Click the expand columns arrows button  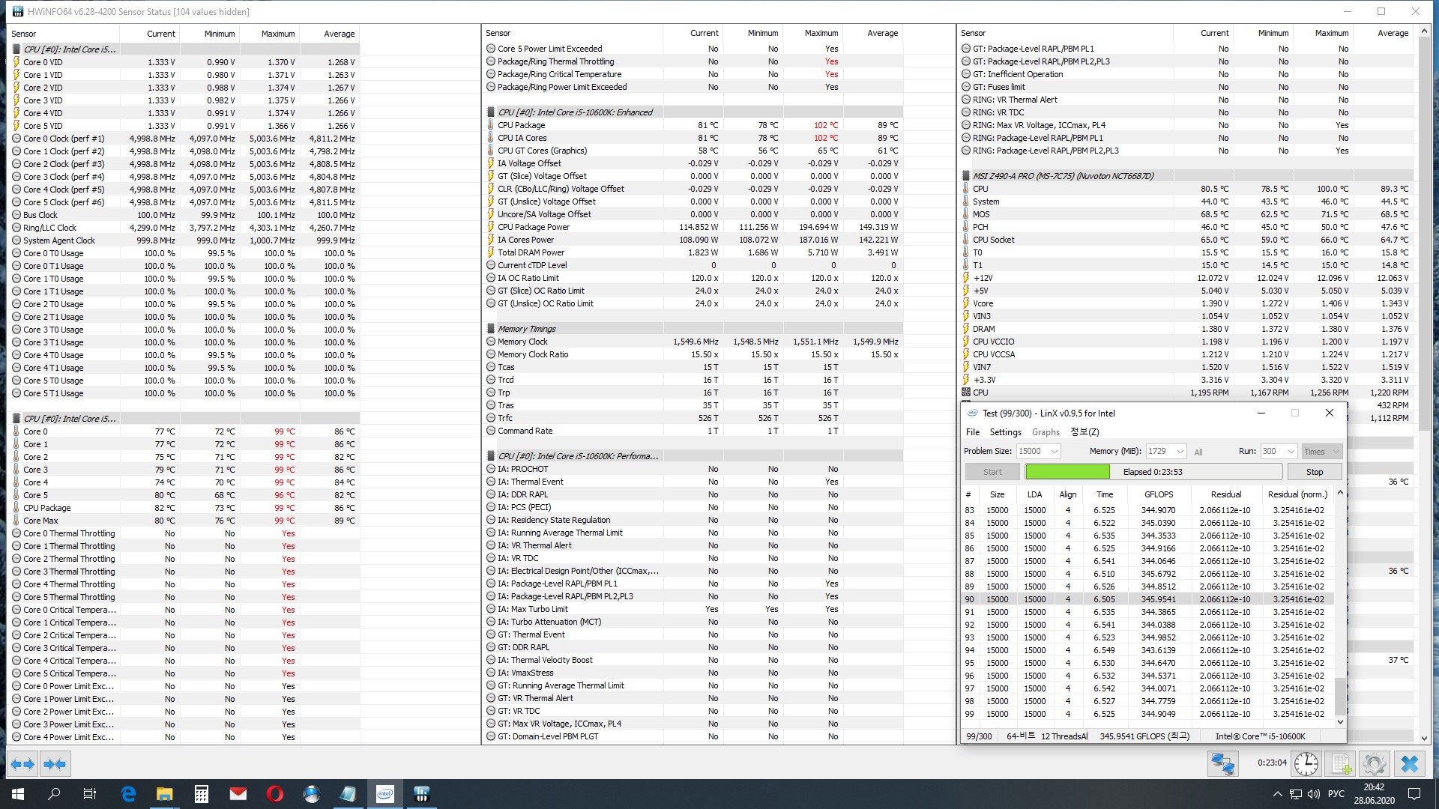(x=22, y=764)
